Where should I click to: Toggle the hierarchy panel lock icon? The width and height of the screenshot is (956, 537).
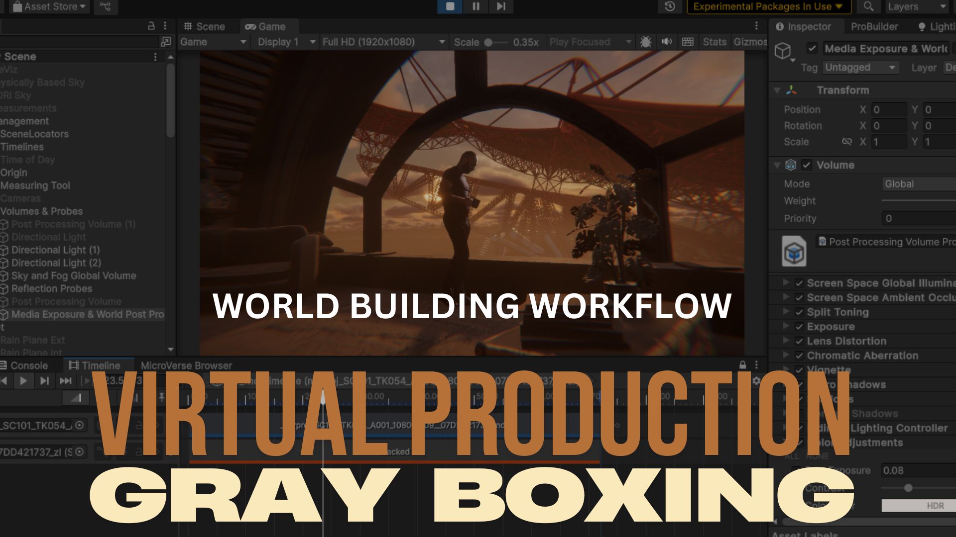[151, 26]
